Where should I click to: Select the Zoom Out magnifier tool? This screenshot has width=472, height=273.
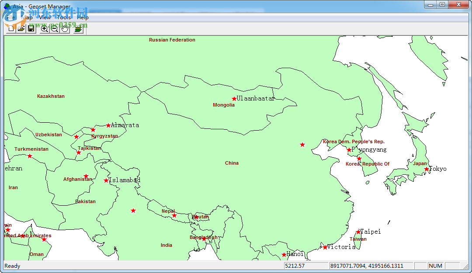pyautogui.click(x=54, y=28)
